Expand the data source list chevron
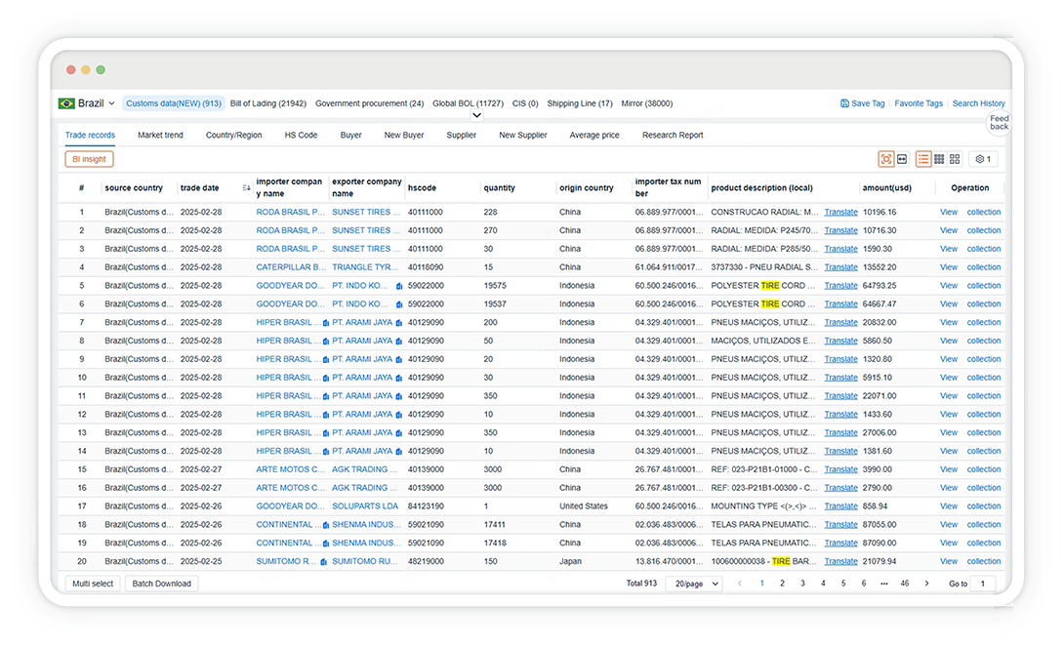The width and height of the screenshot is (1063, 646). 476,115
